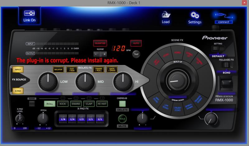The image size is (249, 146).
Task: Trigger the red REVERB UP scene pad
Action: pyautogui.click(x=199, y=61)
